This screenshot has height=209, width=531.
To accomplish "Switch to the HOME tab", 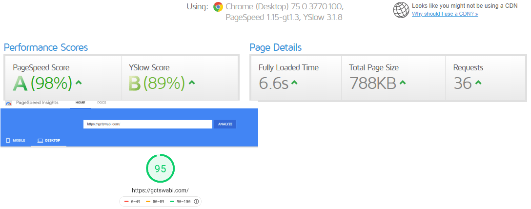I will coord(80,103).
